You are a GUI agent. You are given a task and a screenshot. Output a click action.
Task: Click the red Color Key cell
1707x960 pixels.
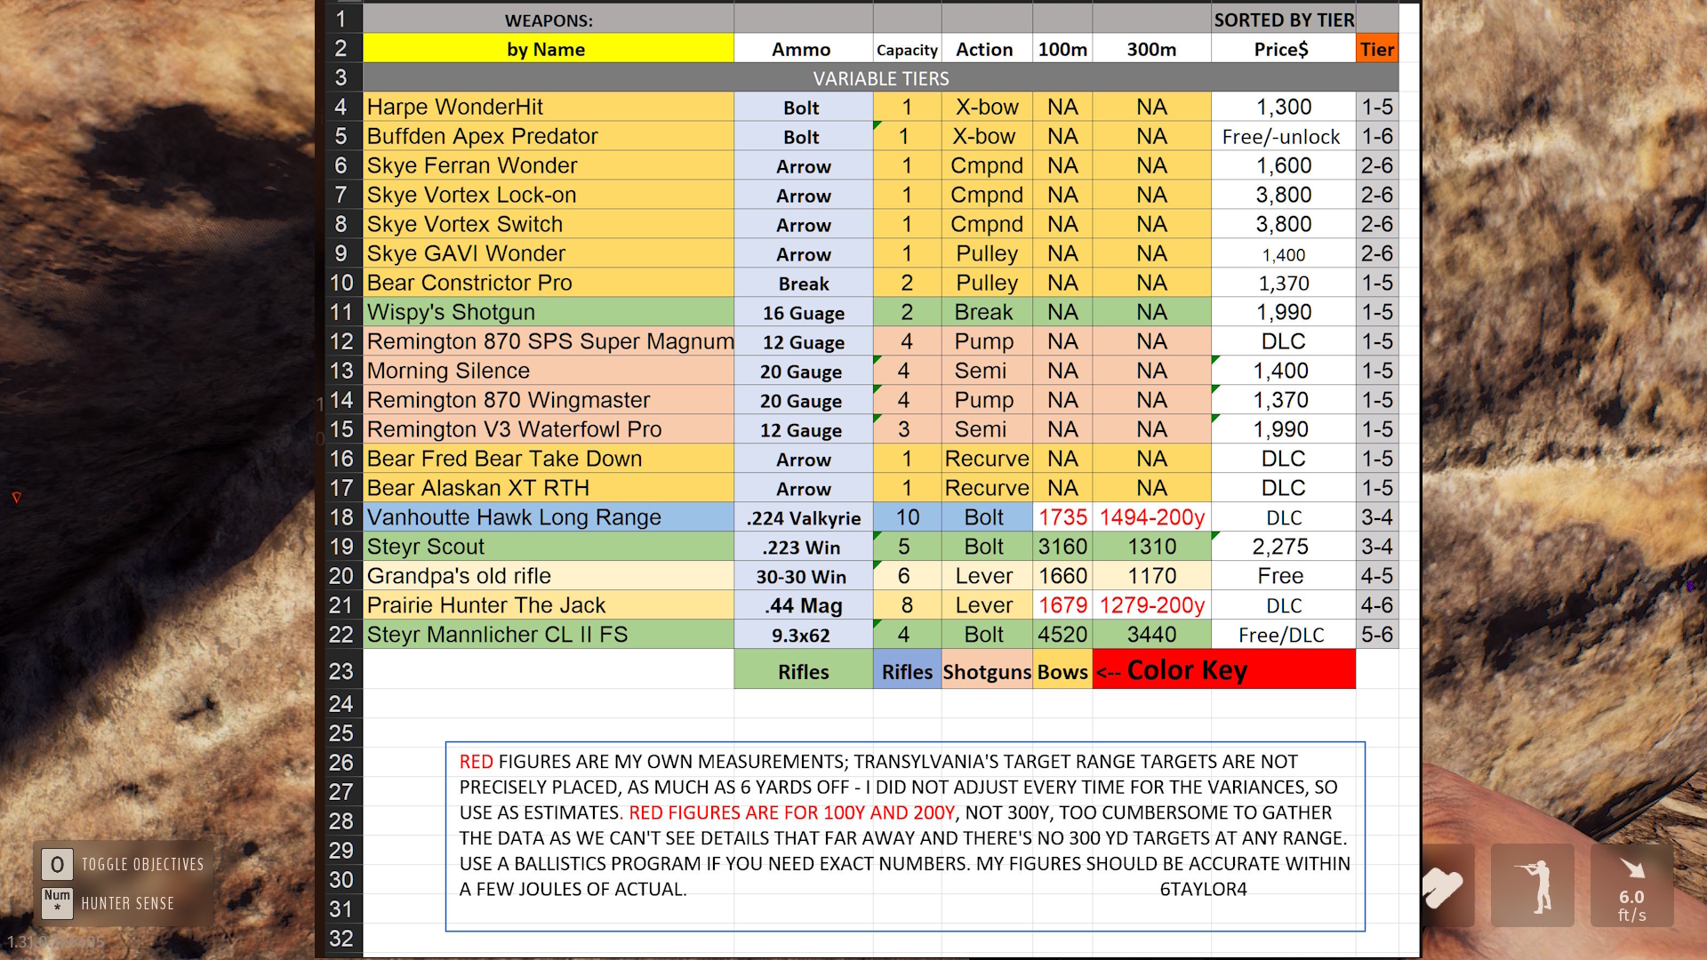tap(1223, 670)
